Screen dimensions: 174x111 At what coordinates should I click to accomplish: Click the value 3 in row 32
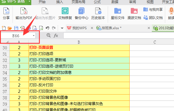pyautogui.click(x=19, y=60)
